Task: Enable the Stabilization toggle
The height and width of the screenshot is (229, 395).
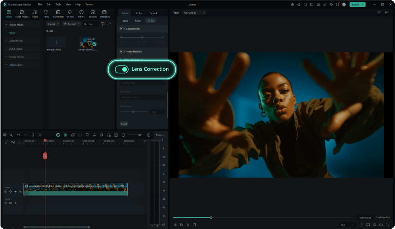Action: point(122,29)
